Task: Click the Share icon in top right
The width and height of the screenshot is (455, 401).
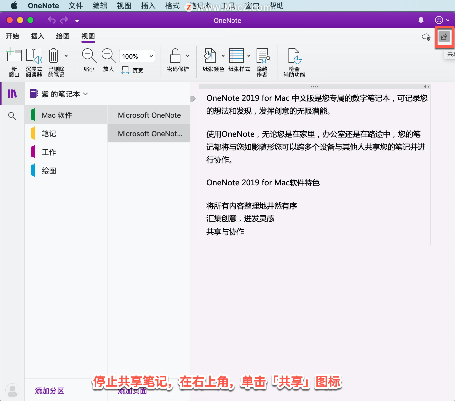Action: 444,37
